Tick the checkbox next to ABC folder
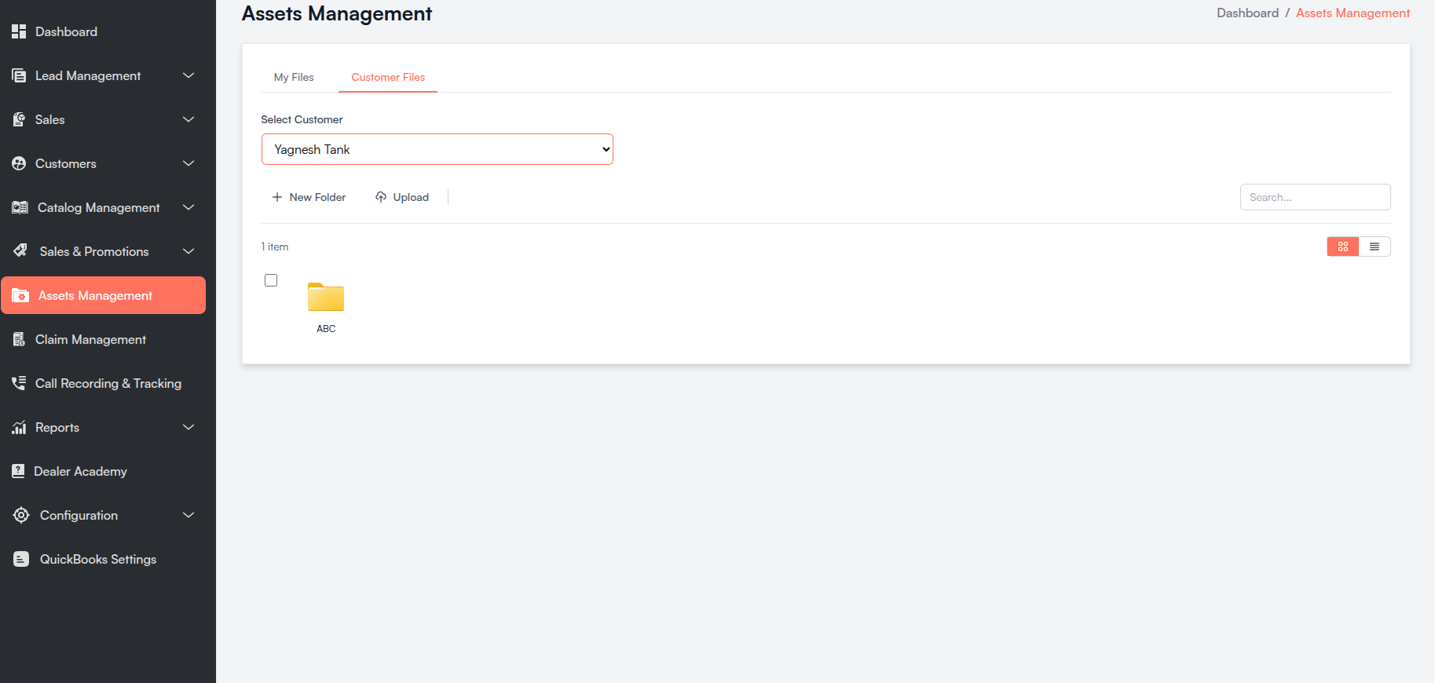 (x=271, y=280)
